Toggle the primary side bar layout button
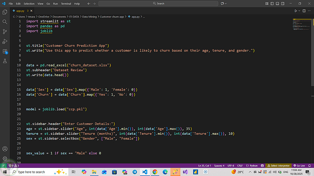The height and width of the screenshot is (176, 314). pyautogui.click(x=272, y=3)
